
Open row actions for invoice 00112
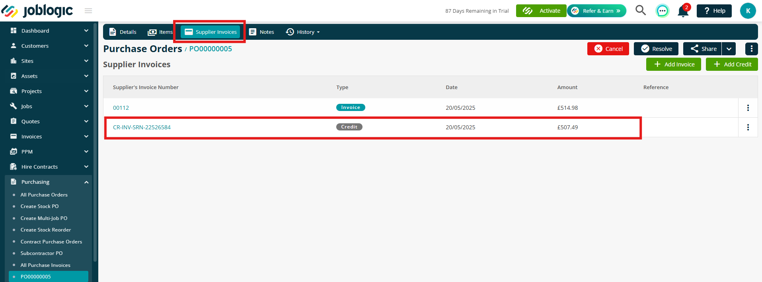pyautogui.click(x=748, y=108)
